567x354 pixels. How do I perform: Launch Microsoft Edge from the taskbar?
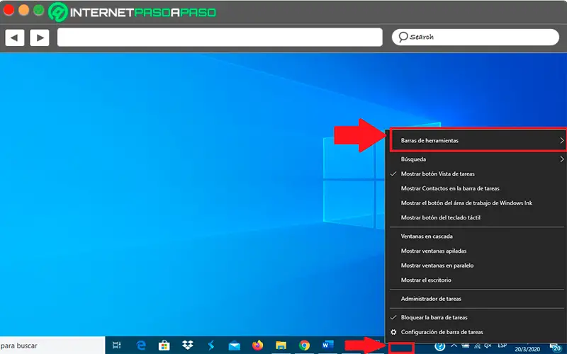(140, 346)
